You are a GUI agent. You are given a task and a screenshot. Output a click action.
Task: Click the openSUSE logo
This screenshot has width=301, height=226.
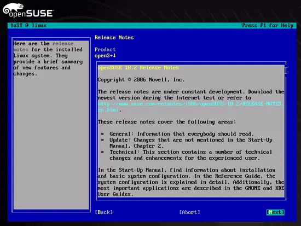coord(28,10)
